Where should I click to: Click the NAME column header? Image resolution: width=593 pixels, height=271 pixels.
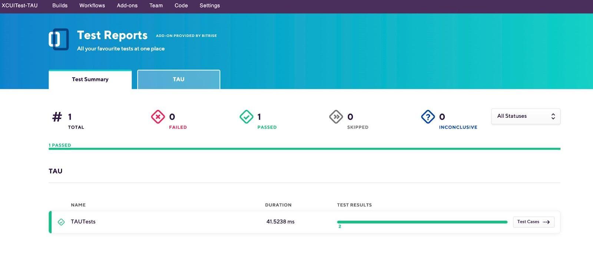tap(78, 205)
